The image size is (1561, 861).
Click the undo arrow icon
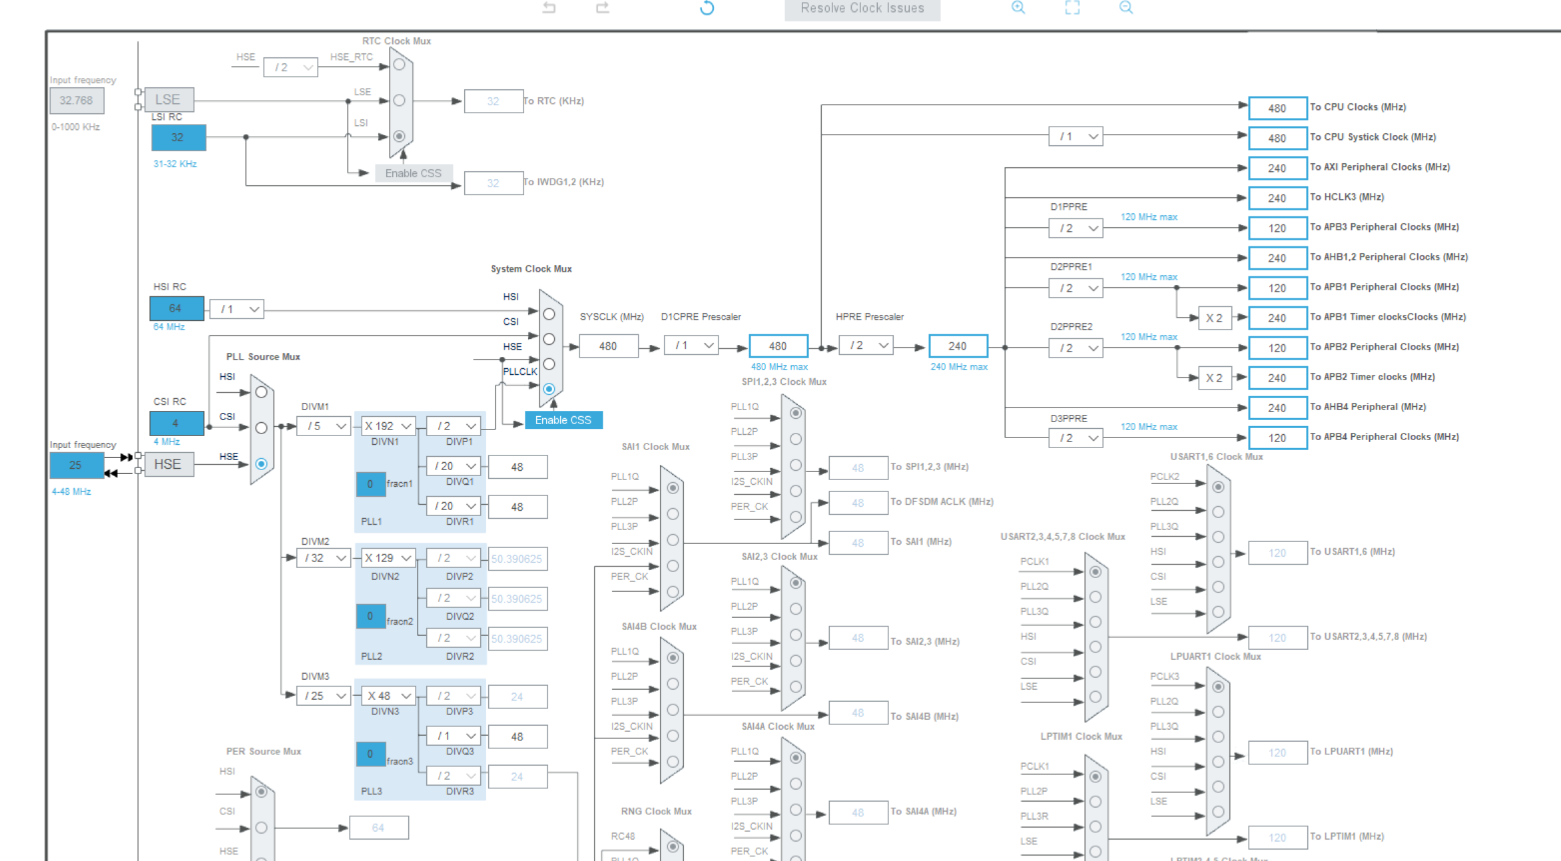pos(549,8)
